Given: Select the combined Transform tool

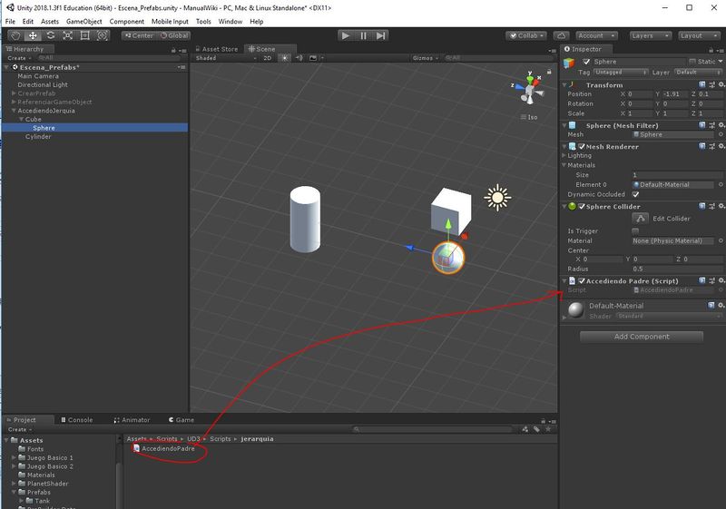Looking at the screenshot, I should click(x=102, y=35).
